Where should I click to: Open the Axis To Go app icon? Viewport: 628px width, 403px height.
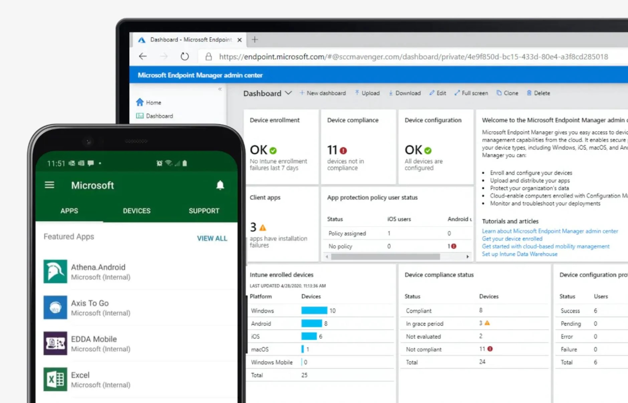tap(55, 307)
